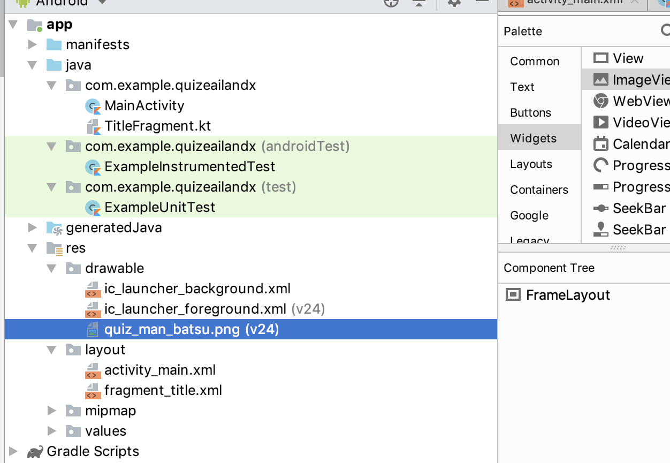670x463 pixels.
Task: Click the ic_launcher_foreground.xml file icon
Action: [x=93, y=309]
